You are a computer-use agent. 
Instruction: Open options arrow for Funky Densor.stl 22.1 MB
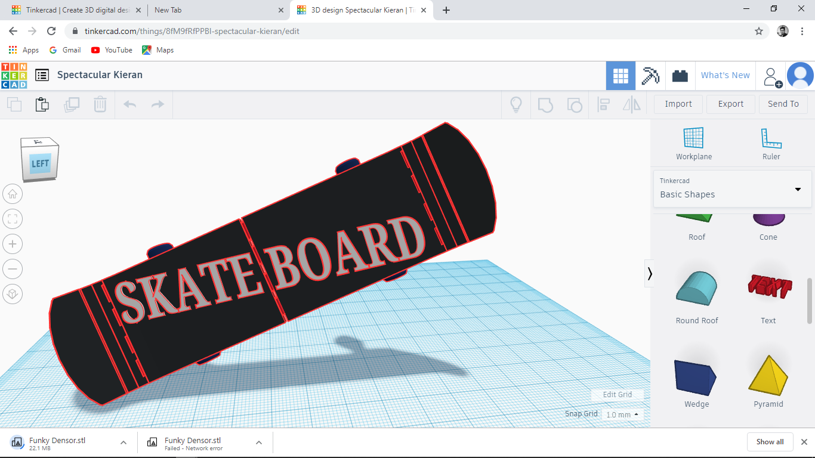[124, 442]
